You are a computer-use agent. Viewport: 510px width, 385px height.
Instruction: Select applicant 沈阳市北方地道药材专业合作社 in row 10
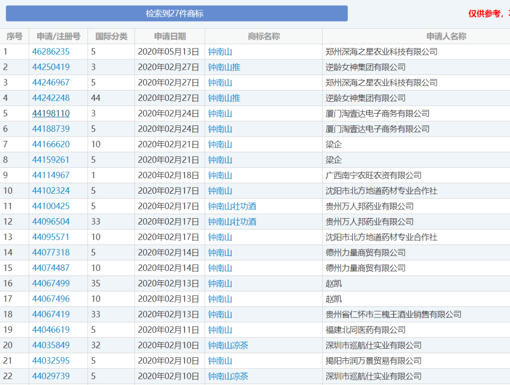click(381, 191)
